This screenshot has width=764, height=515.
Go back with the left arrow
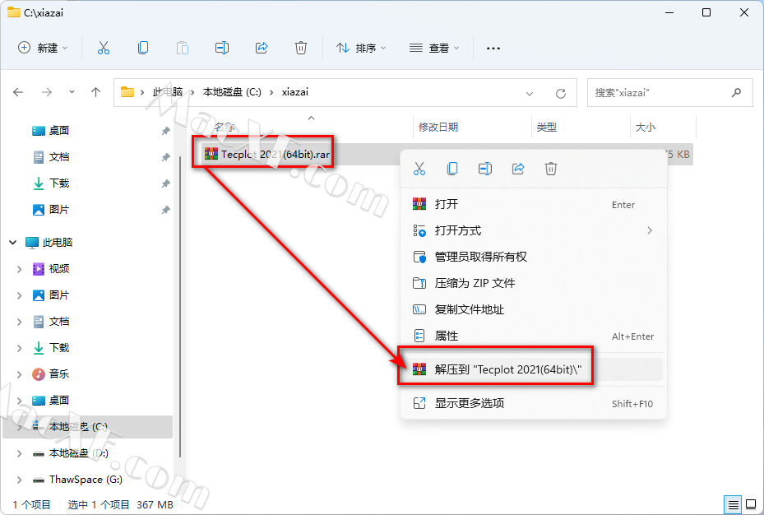18,92
